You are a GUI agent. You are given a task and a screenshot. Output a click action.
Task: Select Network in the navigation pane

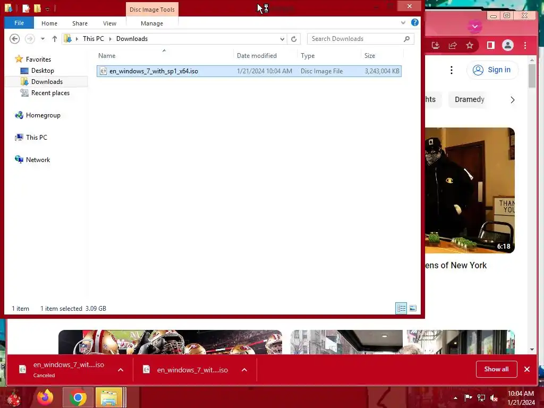click(38, 159)
